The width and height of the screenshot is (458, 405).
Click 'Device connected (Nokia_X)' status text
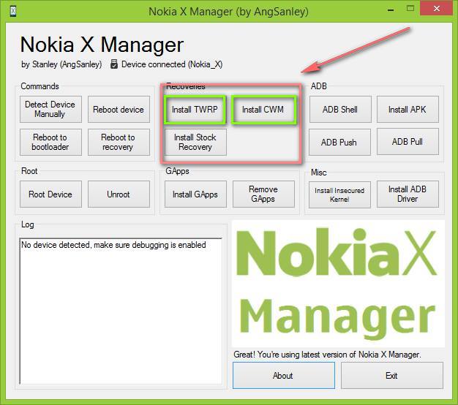[x=172, y=64]
